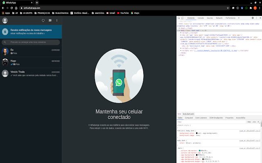Switch to the Console tab
Image resolution: width=262 pixels, height=163 pixels.
click(x=201, y=18)
